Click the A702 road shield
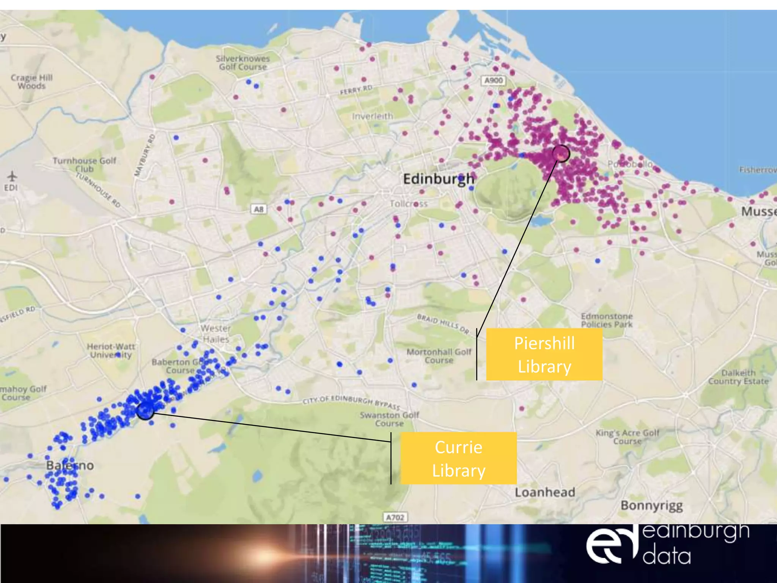777x583 pixels. (395, 517)
